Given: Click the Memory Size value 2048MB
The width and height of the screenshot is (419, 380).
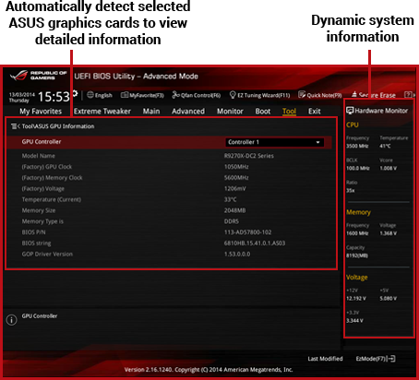Looking at the screenshot, I should 234,210.
